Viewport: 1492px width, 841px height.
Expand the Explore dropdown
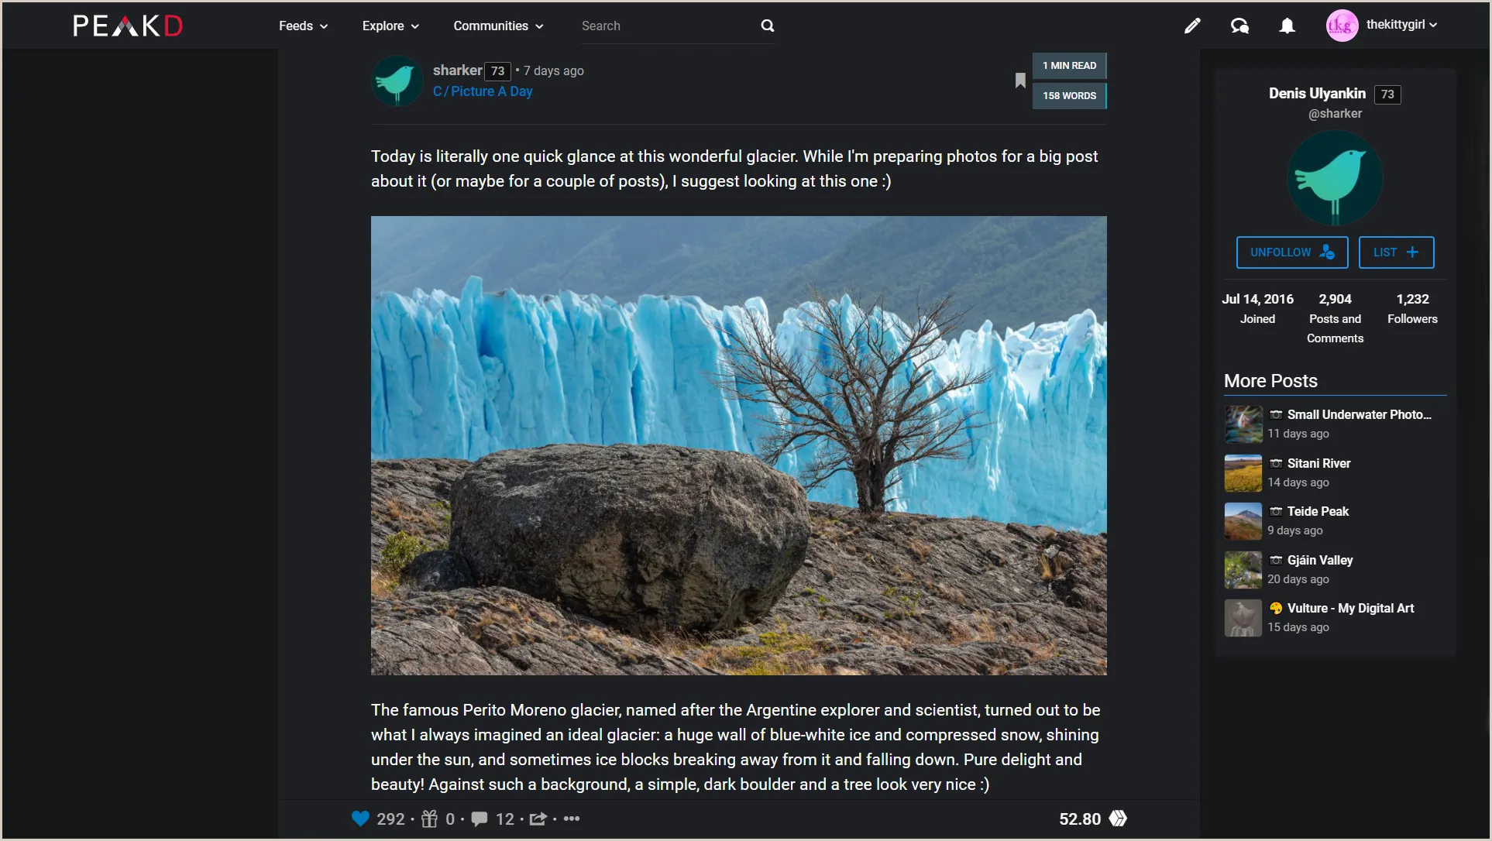pyautogui.click(x=390, y=26)
